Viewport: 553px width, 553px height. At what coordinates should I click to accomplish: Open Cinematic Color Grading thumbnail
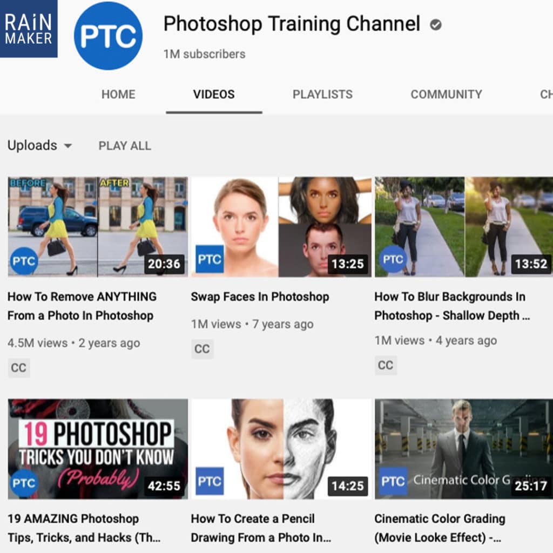pyautogui.click(x=463, y=448)
